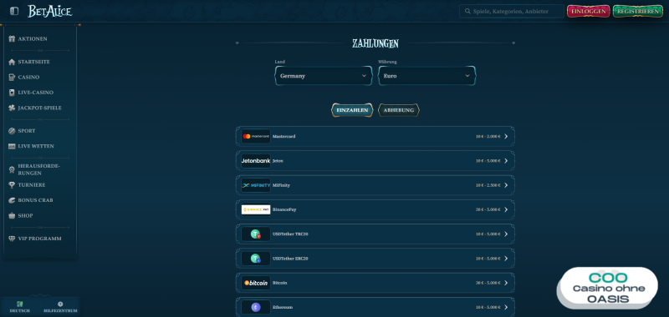
Task: Expand the USDTether TRC20 row chevron
Action: 506,234
